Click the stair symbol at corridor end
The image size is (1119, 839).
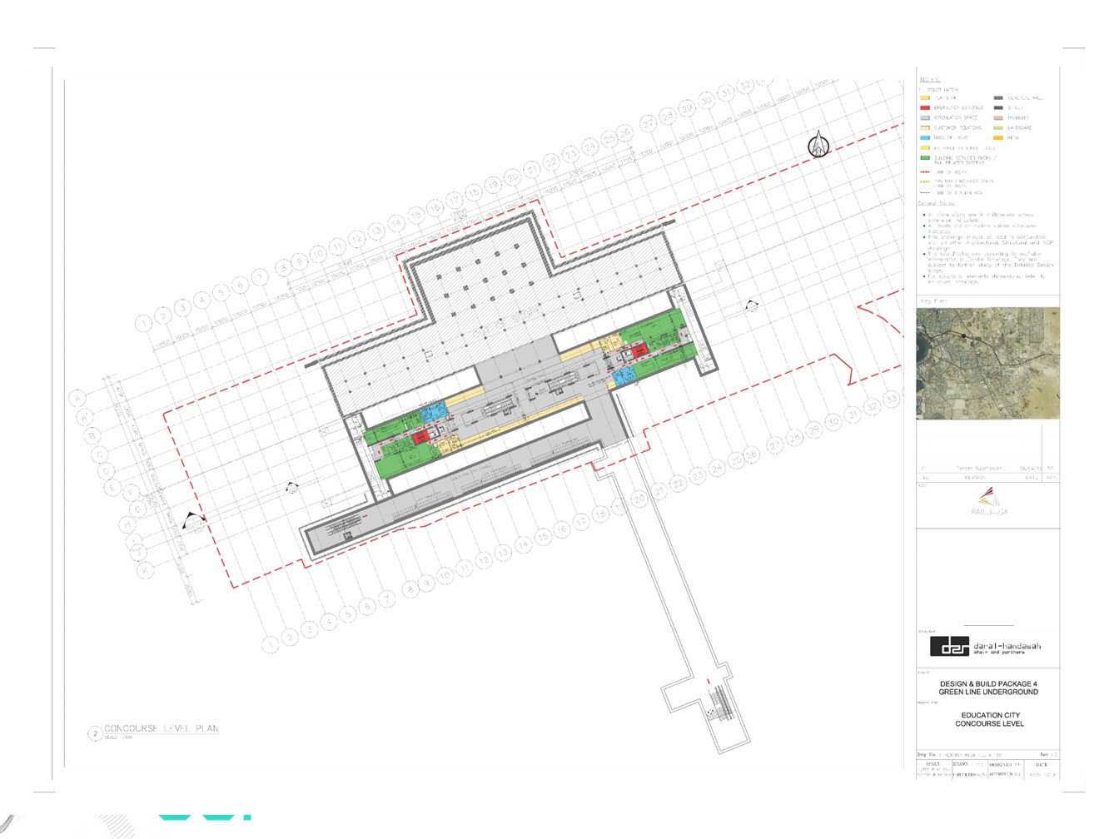[719, 704]
